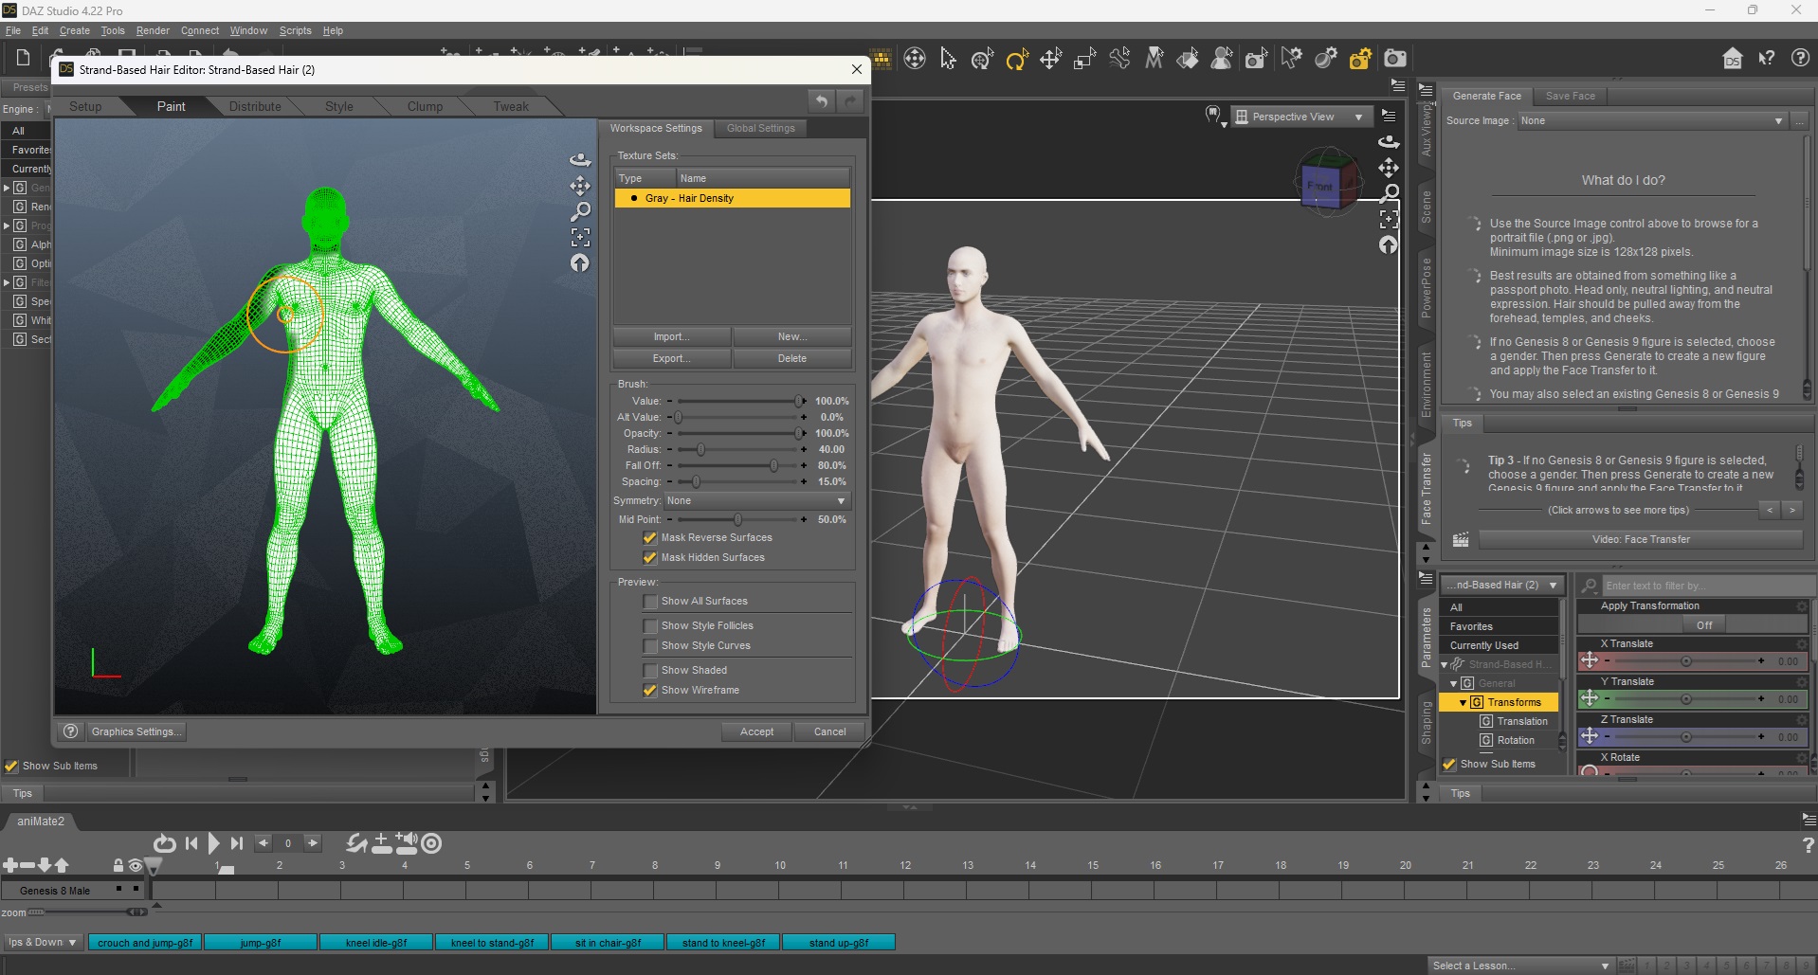This screenshot has width=1818, height=975.
Task: Play the aniMate2 timeline
Action: coord(213,843)
